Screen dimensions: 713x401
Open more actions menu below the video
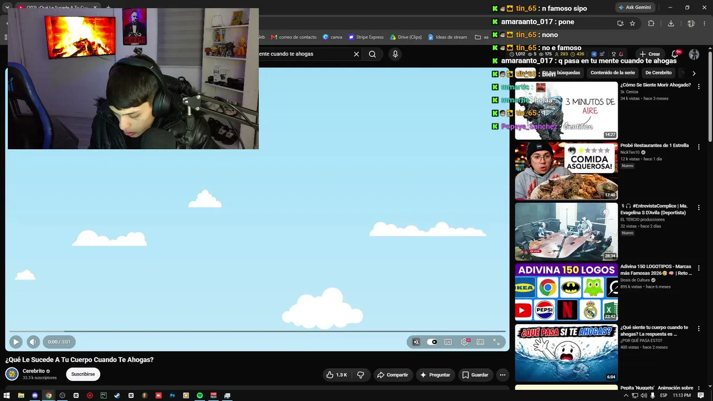(x=502, y=375)
